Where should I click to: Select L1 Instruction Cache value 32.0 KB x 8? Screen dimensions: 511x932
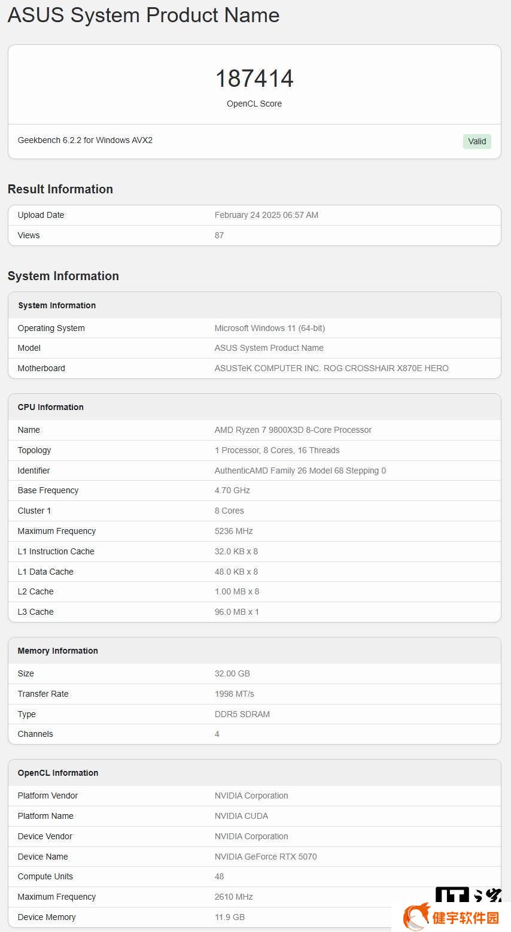click(236, 551)
